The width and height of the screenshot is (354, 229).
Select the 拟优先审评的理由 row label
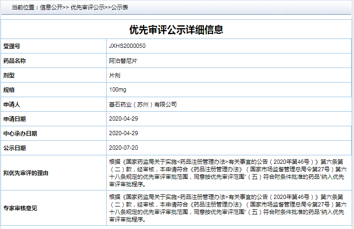[26, 173]
